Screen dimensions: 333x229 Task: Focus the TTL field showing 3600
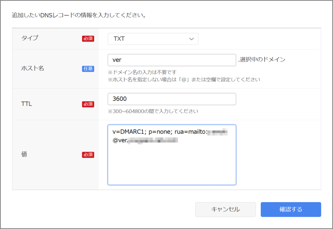172,99
